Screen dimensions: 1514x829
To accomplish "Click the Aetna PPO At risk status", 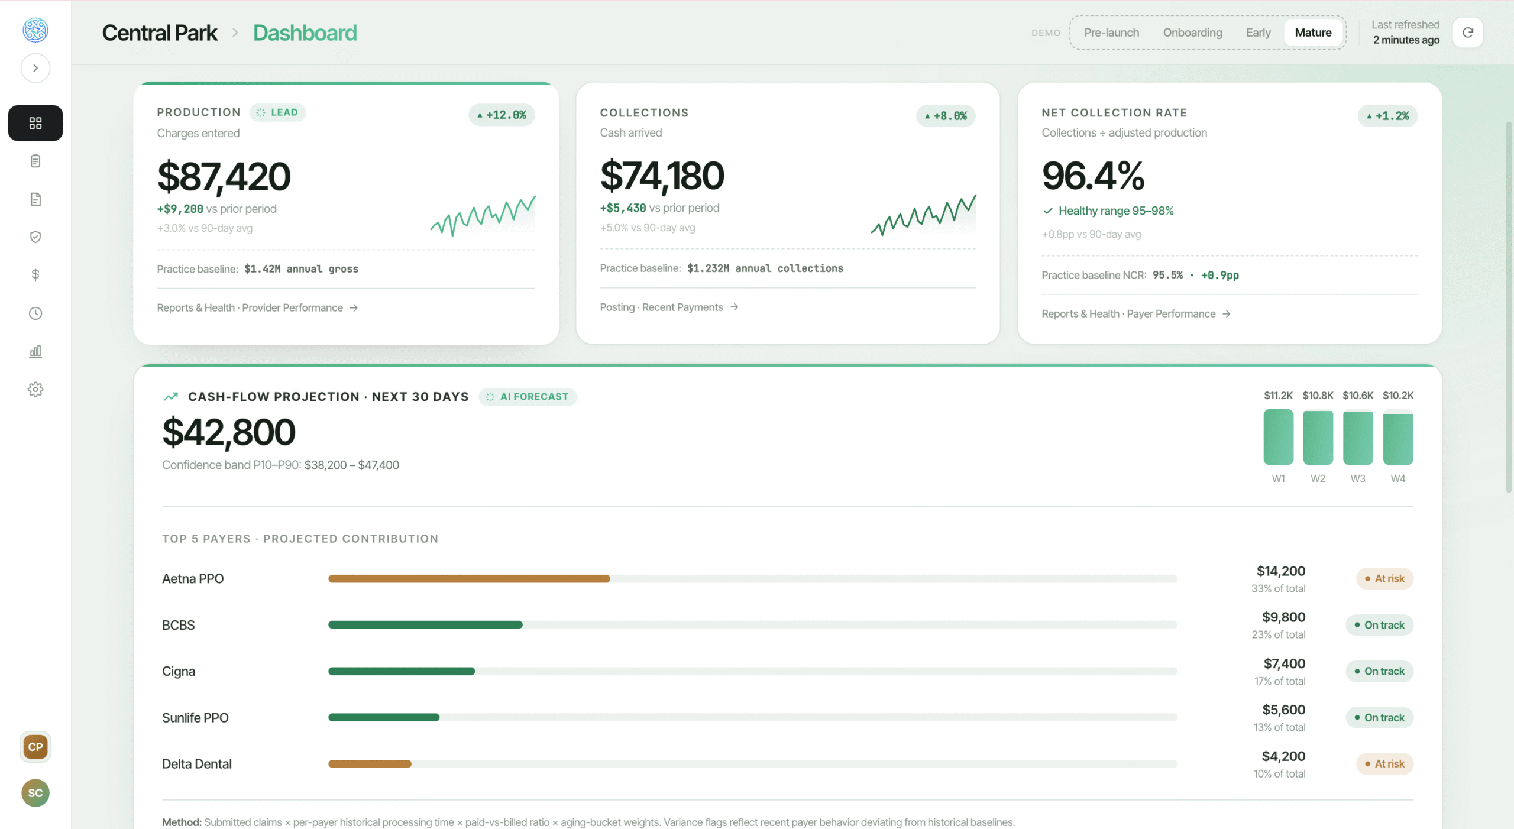I will tap(1384, 578).
